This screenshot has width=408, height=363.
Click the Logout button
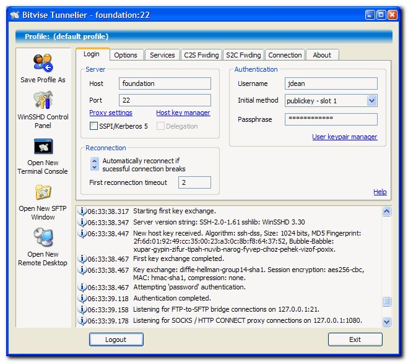point(116,340)
